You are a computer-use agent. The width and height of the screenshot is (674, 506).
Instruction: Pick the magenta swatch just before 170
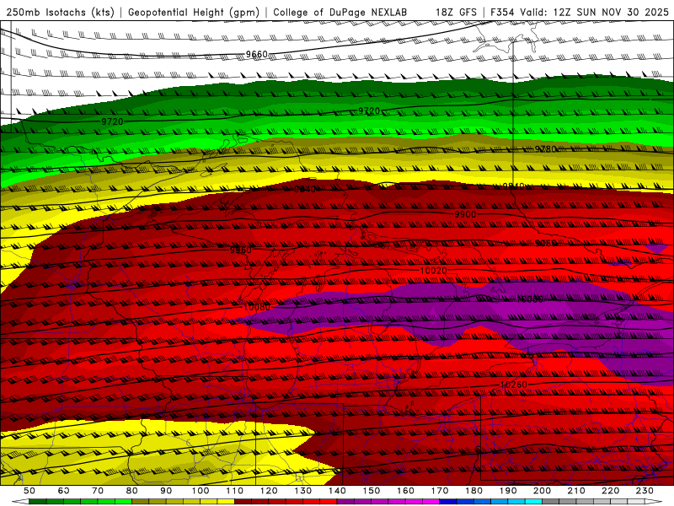(x=431, y=502)
